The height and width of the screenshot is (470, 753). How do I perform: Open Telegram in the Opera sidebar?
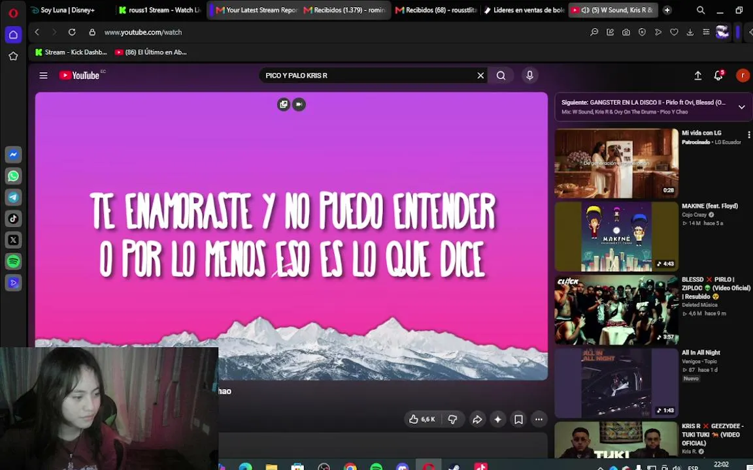coord(13,197)
